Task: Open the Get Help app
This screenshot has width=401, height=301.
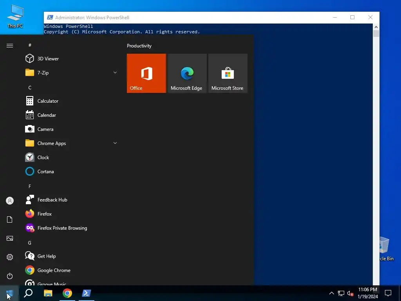Action: coord(72,256)
